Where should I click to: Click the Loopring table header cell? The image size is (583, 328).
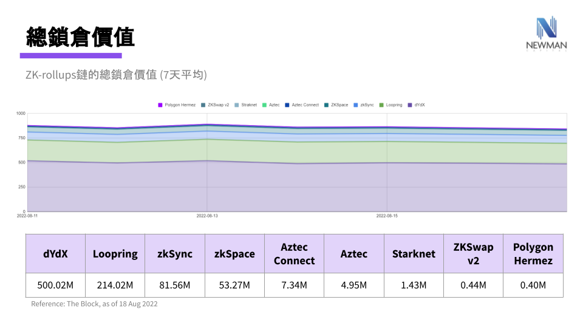click(x=115, y=254)
